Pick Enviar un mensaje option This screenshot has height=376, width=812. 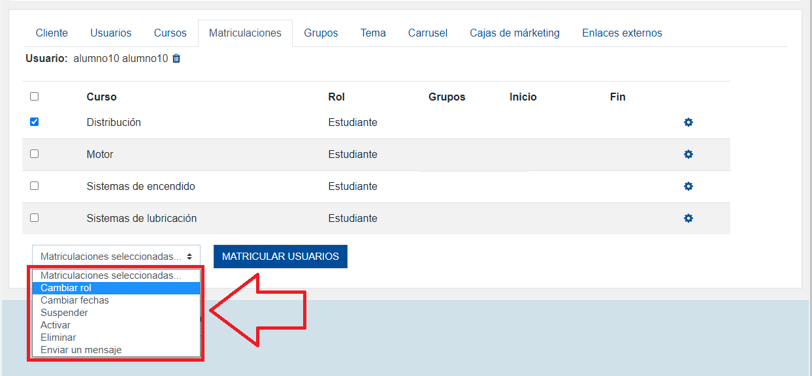point(81,350)
